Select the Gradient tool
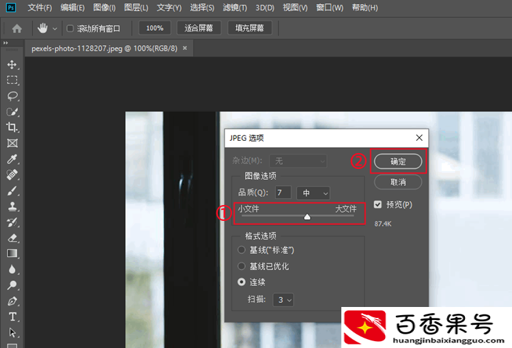 tap(12, 254)
